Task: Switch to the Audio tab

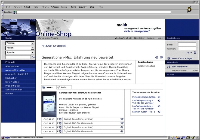Action: (x=64, y=87)
